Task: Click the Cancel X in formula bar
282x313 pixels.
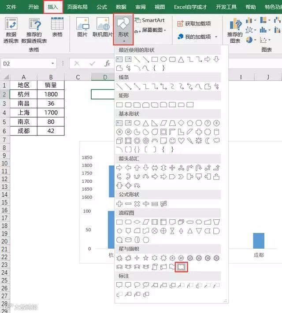Action: 77,63
